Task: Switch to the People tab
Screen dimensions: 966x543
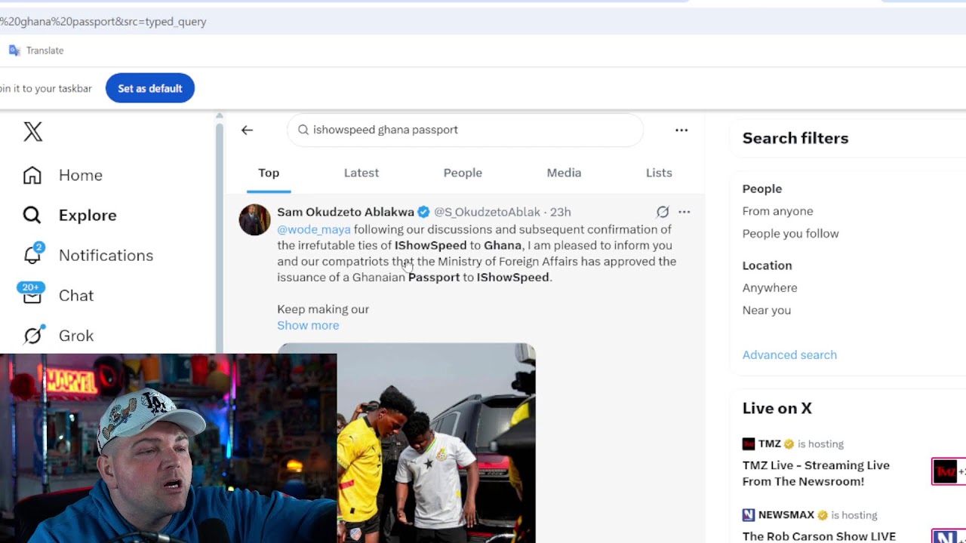Action: tap(463, 173)
